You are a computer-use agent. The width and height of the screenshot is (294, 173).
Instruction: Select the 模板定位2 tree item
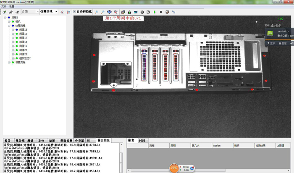pyautogui.click(x=25, y=58)
